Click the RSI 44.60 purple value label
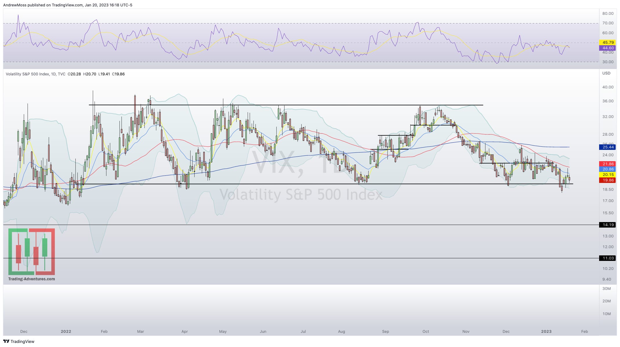The image size is (620, 347). tap(608, 48)
